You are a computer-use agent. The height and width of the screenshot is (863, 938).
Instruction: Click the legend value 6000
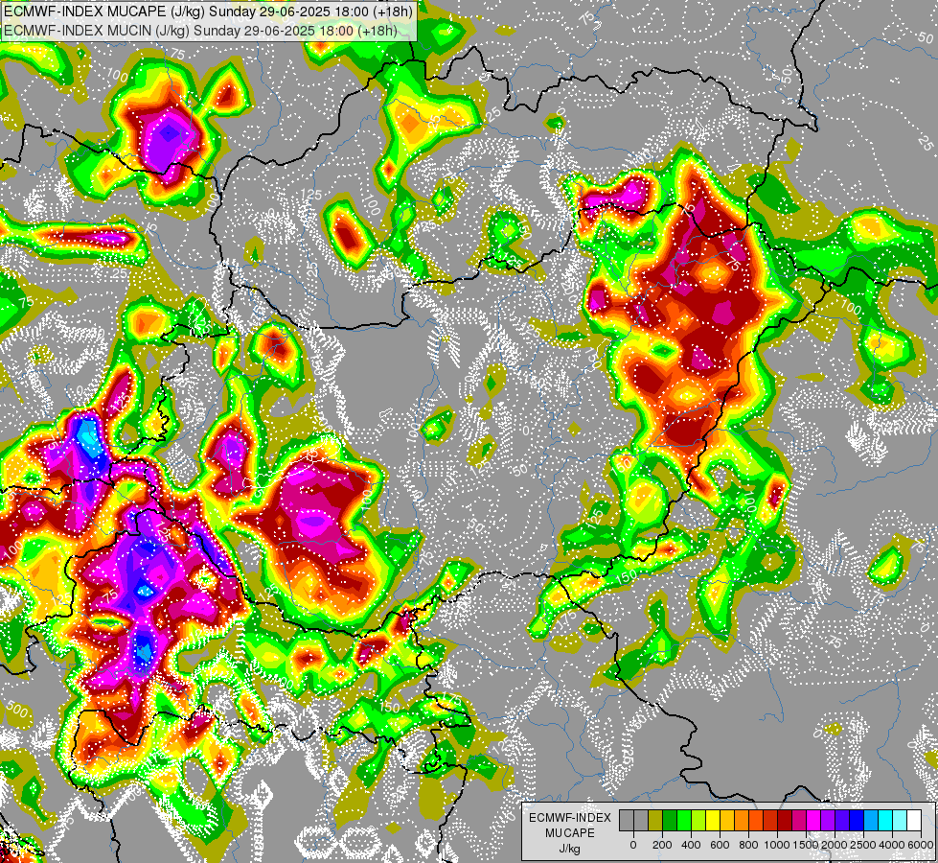pos(921,845)
